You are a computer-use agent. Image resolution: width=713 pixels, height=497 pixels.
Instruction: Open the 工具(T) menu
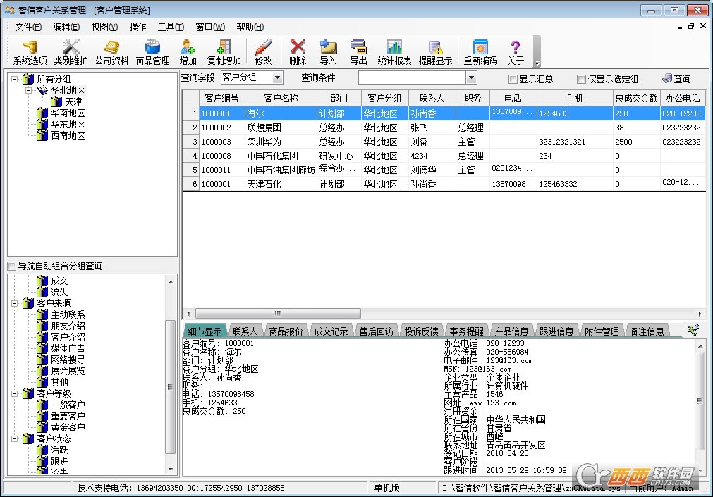click(x=171, y=27)
